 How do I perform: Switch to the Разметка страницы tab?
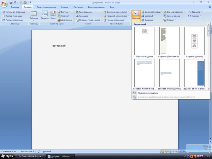pos(46,7)
